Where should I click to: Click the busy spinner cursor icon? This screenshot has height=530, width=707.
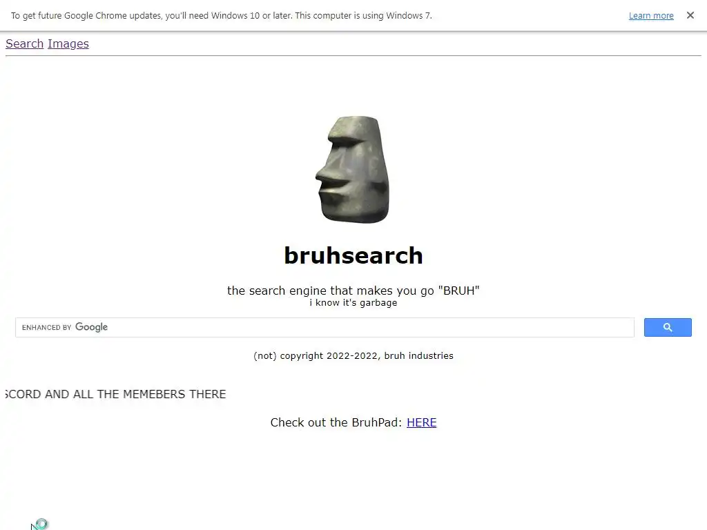coord(40,524)
